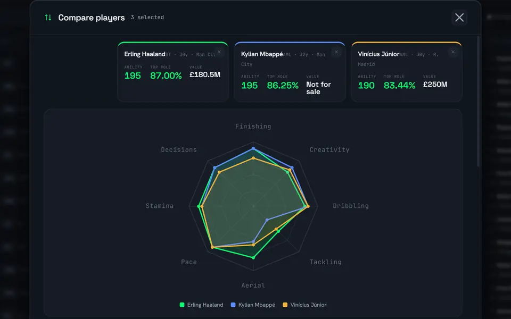The height and width of the screenshot is (319, 511).
Task: Click the '3 selected' counter text
Action: 147,17
